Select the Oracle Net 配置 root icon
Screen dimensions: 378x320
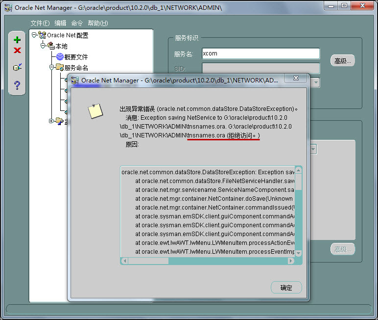[x=42, y=35]
